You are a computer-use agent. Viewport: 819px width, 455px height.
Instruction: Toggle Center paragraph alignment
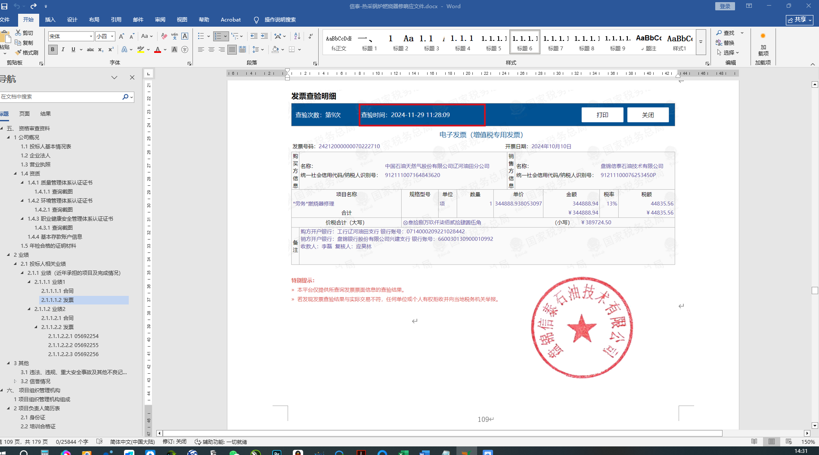(x=211, y=49)
